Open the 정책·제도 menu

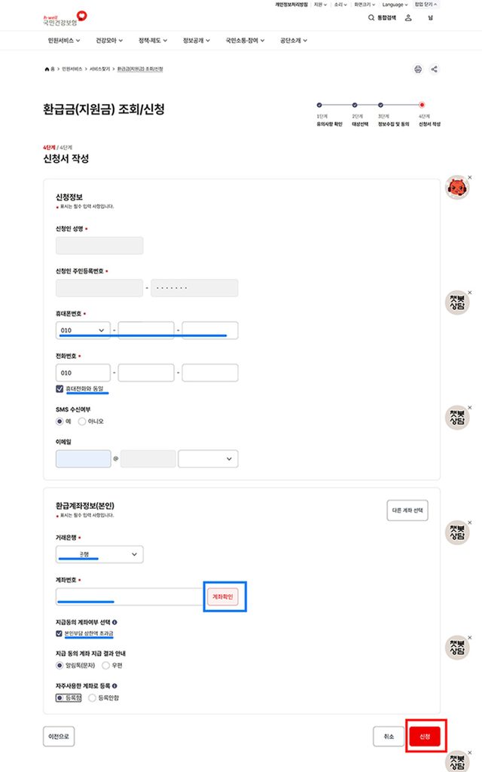click(153, 41)
